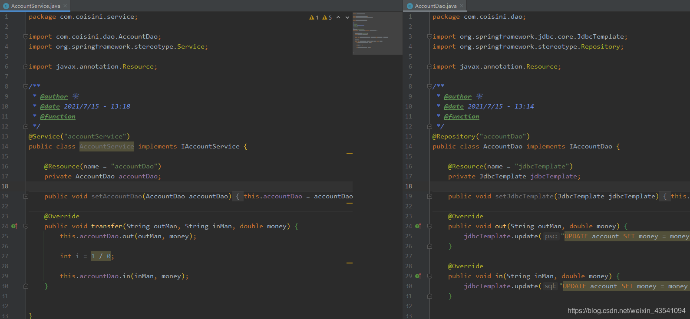Click the 'private JdbcTemplate jdbcTemplate;' field line
The height and width of the screenshot is (319, 690).
tap(514, 176)
